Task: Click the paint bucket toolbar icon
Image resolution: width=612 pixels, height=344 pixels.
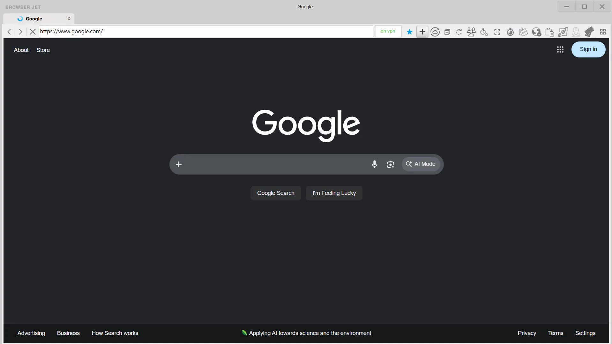Action: point(484,32)
